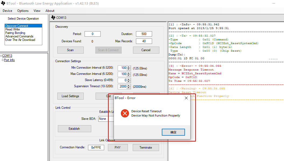Click the PHY button
The width and height of the screenshot is (284, 161).
tap(118, 148)
